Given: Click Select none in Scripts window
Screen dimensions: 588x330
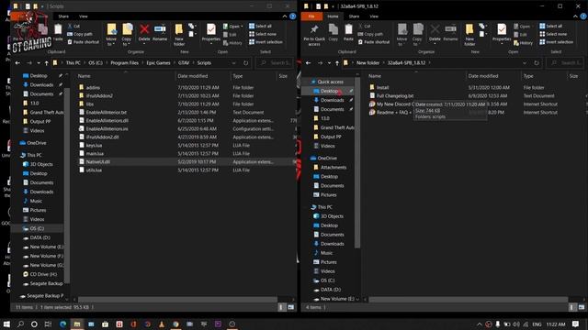Looking at the screenshot, I should [263, 34].
